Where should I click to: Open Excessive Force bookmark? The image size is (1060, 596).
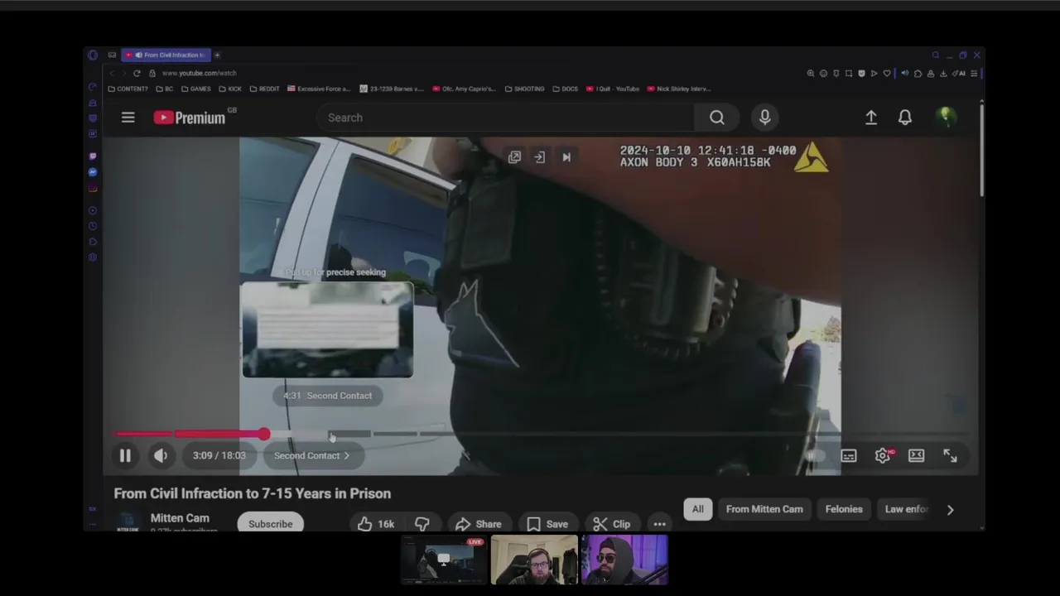pyautogui.click(x=319, y=89)
